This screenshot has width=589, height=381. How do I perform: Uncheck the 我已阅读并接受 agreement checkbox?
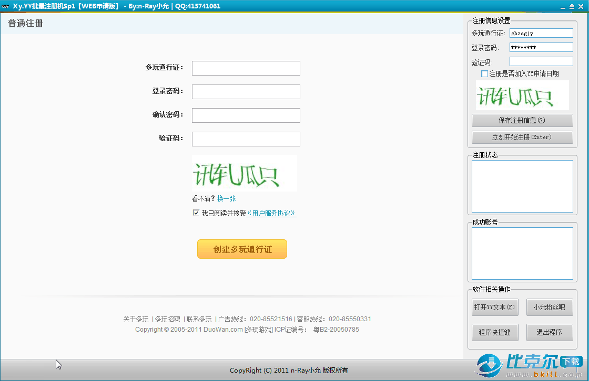(196, 213)
